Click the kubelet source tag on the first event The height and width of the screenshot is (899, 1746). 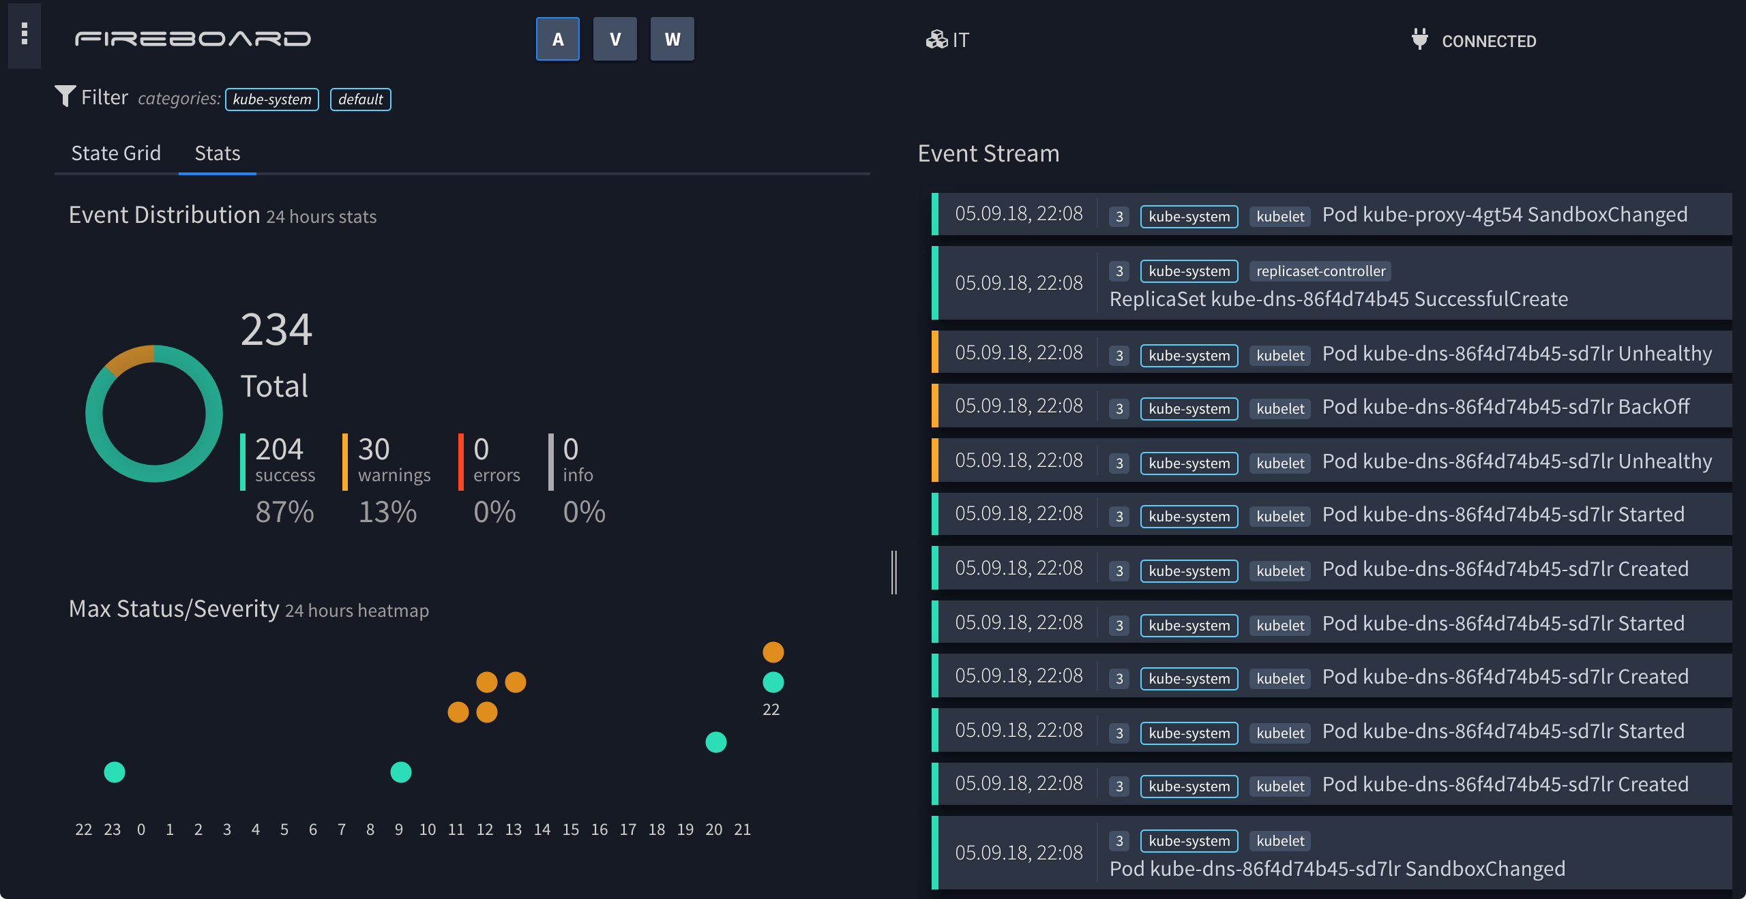pyautogui.click(x=1279, y=216)
